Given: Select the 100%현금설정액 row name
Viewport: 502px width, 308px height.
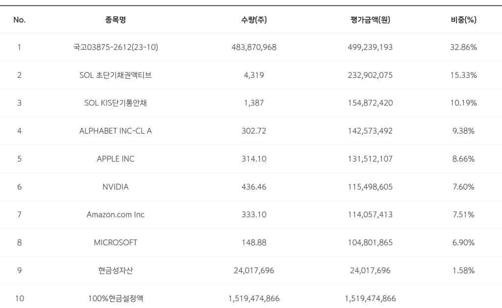Looking at the screenshot, I should click(x=115, y=299).
